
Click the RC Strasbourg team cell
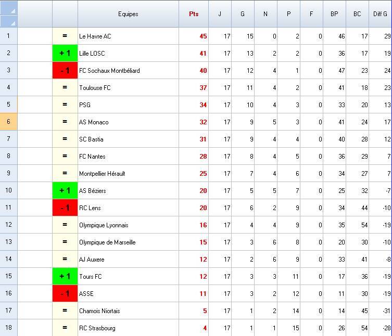click(128, 328)
